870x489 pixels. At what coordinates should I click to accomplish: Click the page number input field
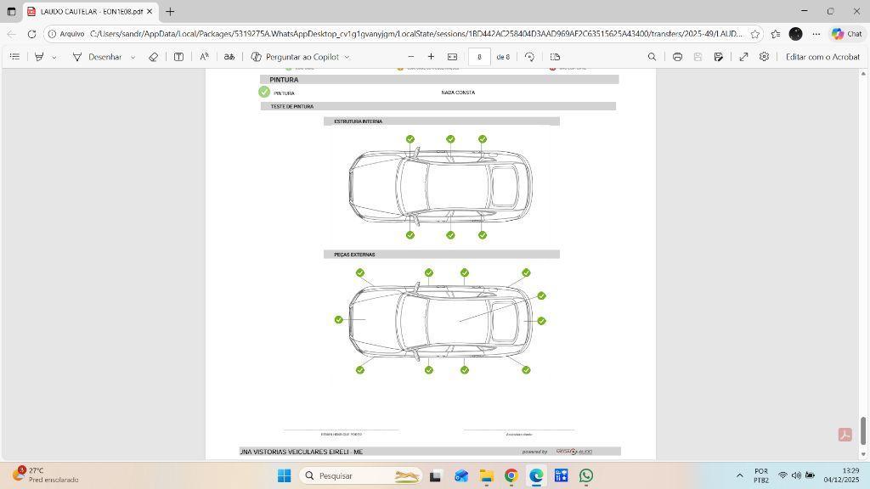point(479,57)
